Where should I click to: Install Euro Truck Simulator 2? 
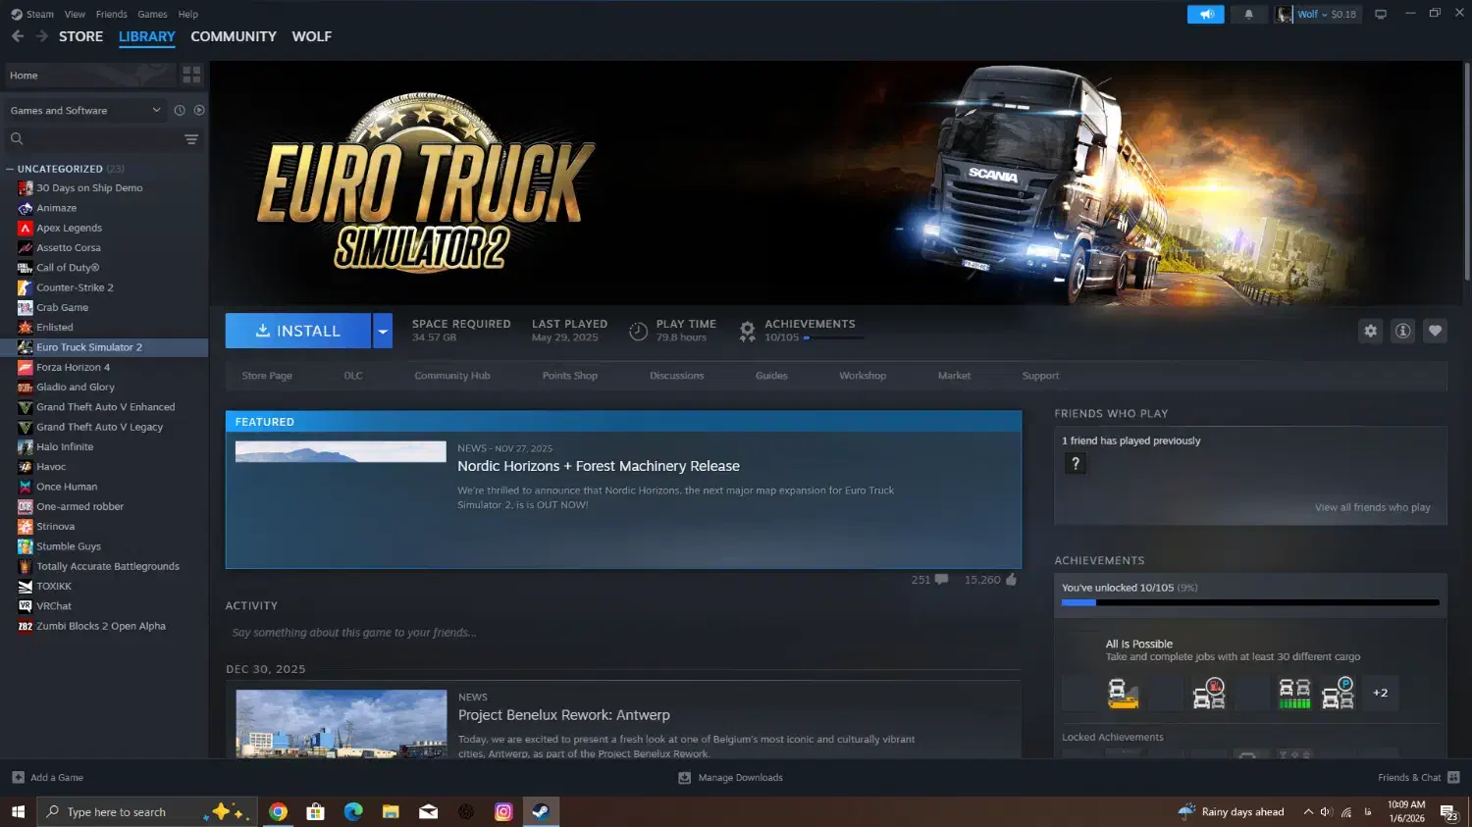click(x=298, y=332)
